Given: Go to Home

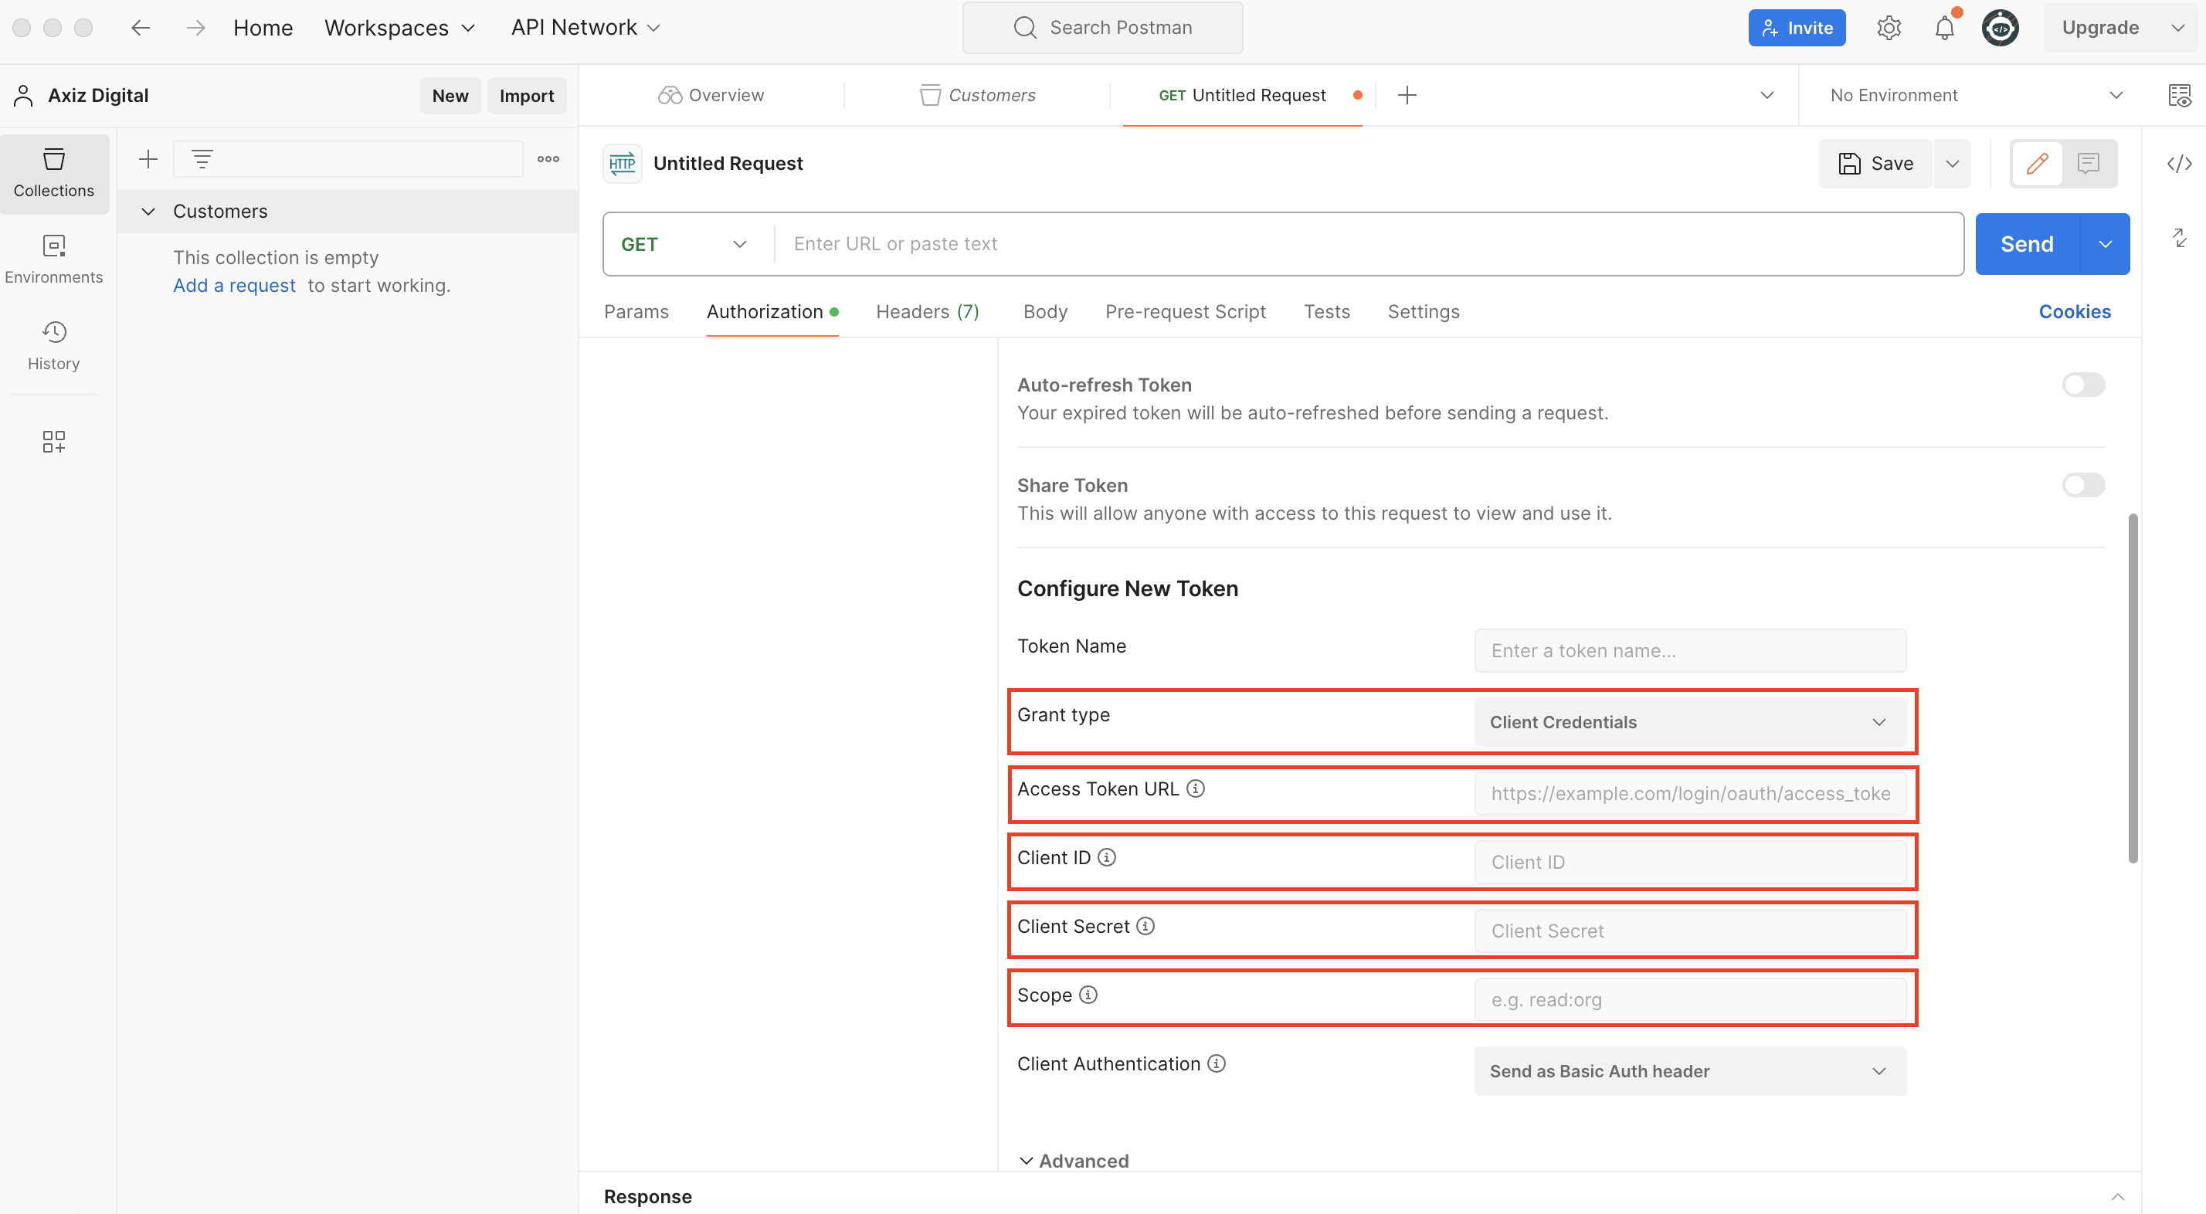Looking at the screenshot, I should pyautogui.click(x=263, y=27).
